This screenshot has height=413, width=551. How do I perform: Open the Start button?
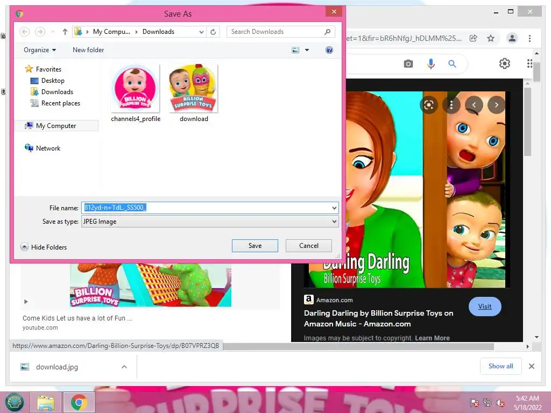point(14,402)
